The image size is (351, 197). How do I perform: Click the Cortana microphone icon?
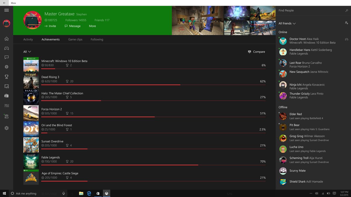click(63, 193)
